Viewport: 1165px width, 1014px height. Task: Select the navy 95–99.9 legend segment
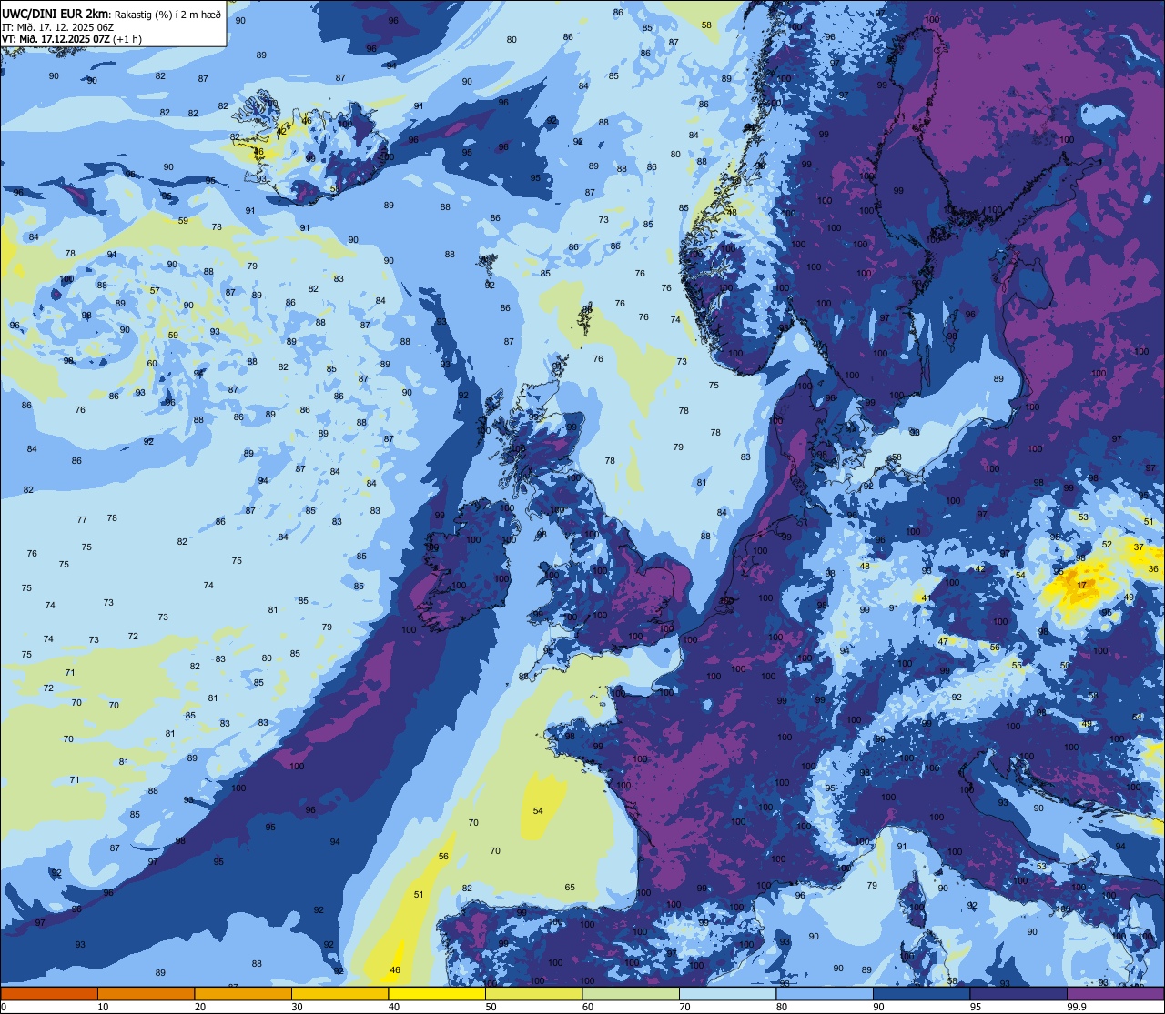coord(1018,993)
